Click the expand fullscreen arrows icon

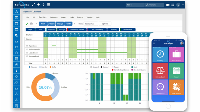point(33,5)
